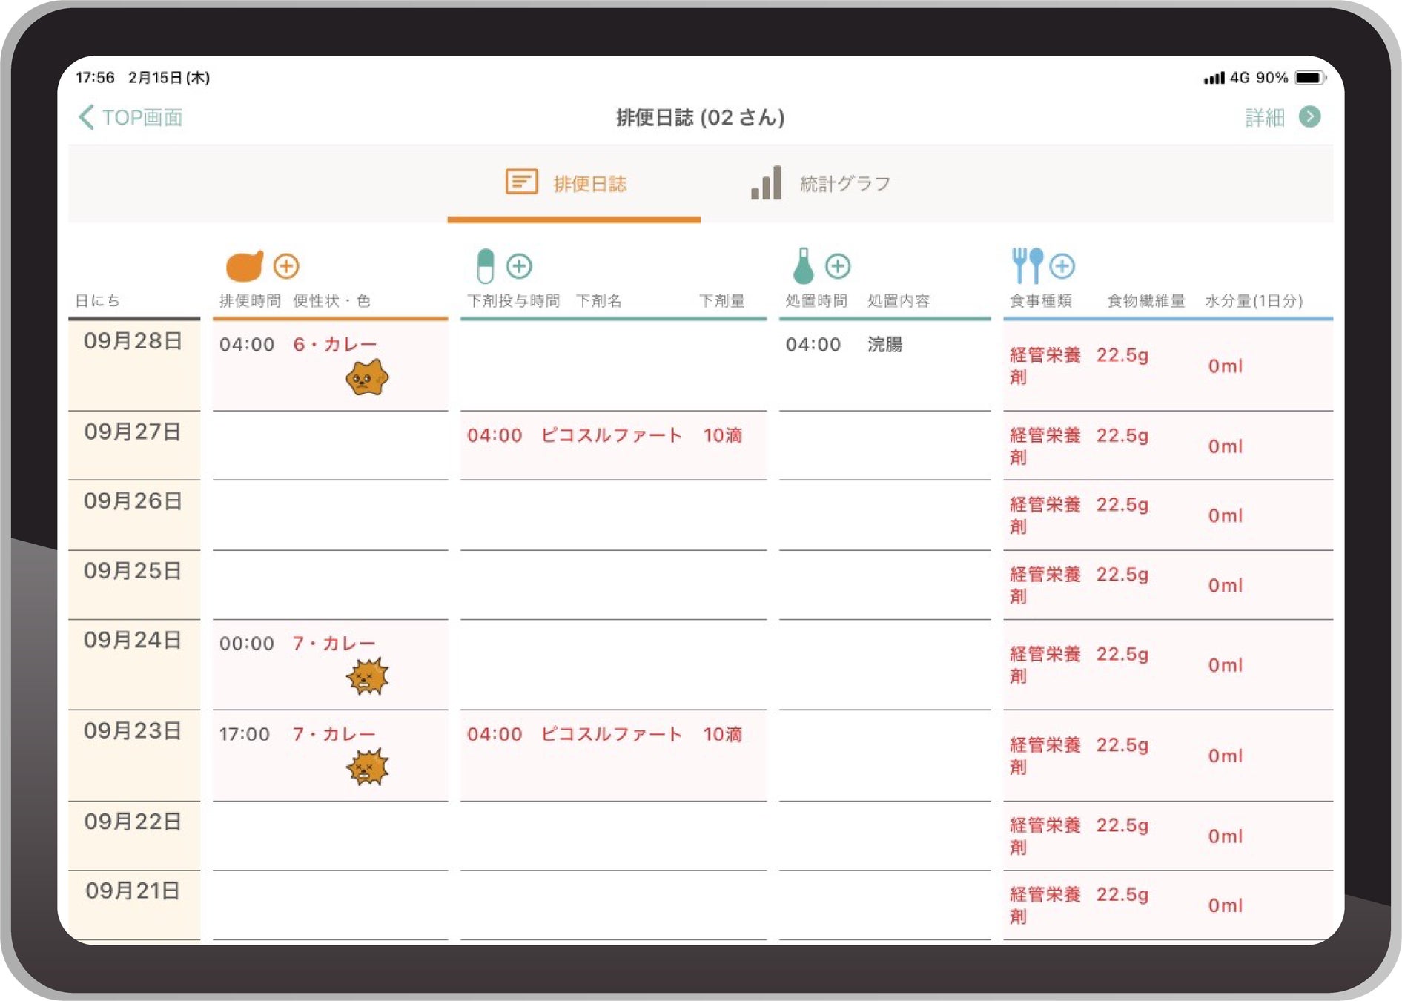Click the 22.5g fiber value on 09月25日
The width and height of the screenshot is (1402, 1001).
coord(1122,575)
